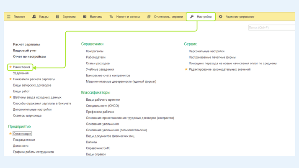Click the Предприятие section heading

[x=19, y=127]
